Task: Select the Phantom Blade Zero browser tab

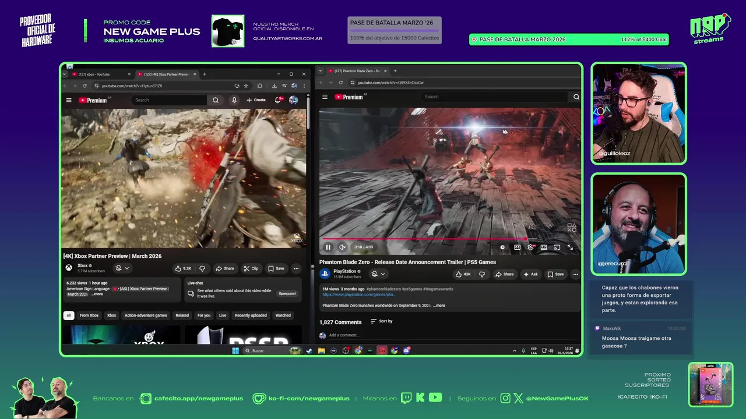Action: click(x=357, y=71)
